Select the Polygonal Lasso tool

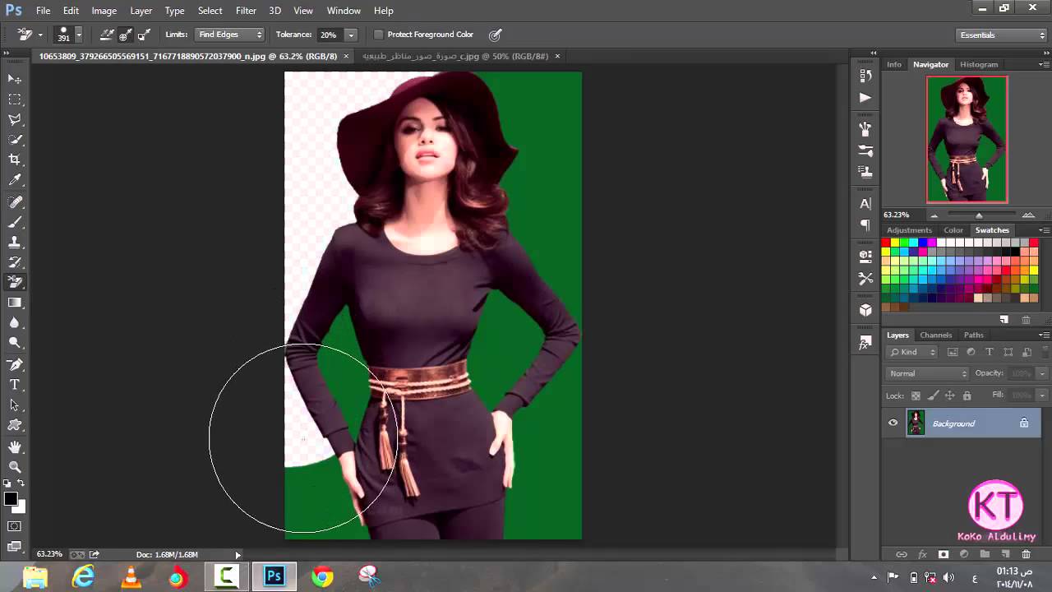coord(15,119)
